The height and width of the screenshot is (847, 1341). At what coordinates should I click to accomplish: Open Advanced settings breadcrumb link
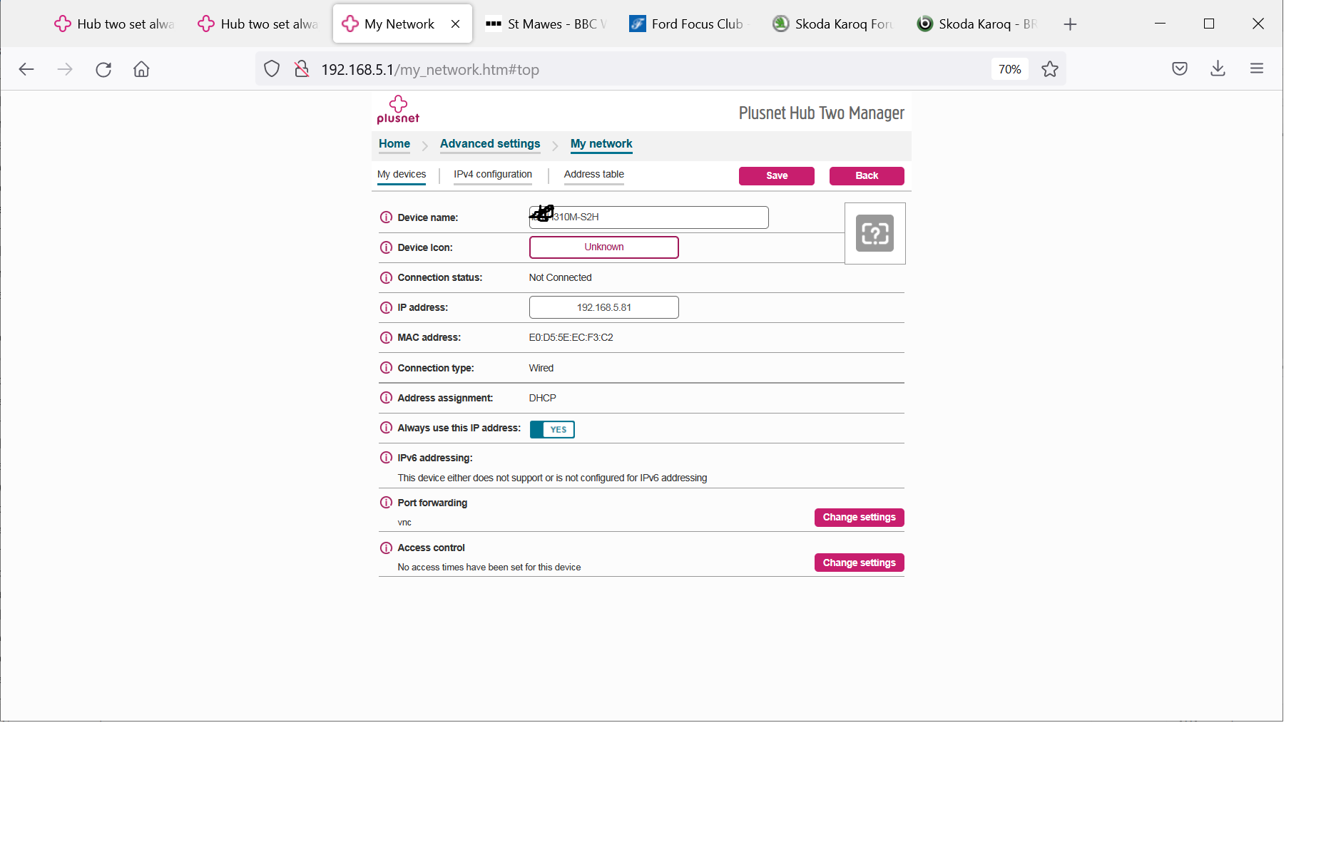click(x=489, y=143)
